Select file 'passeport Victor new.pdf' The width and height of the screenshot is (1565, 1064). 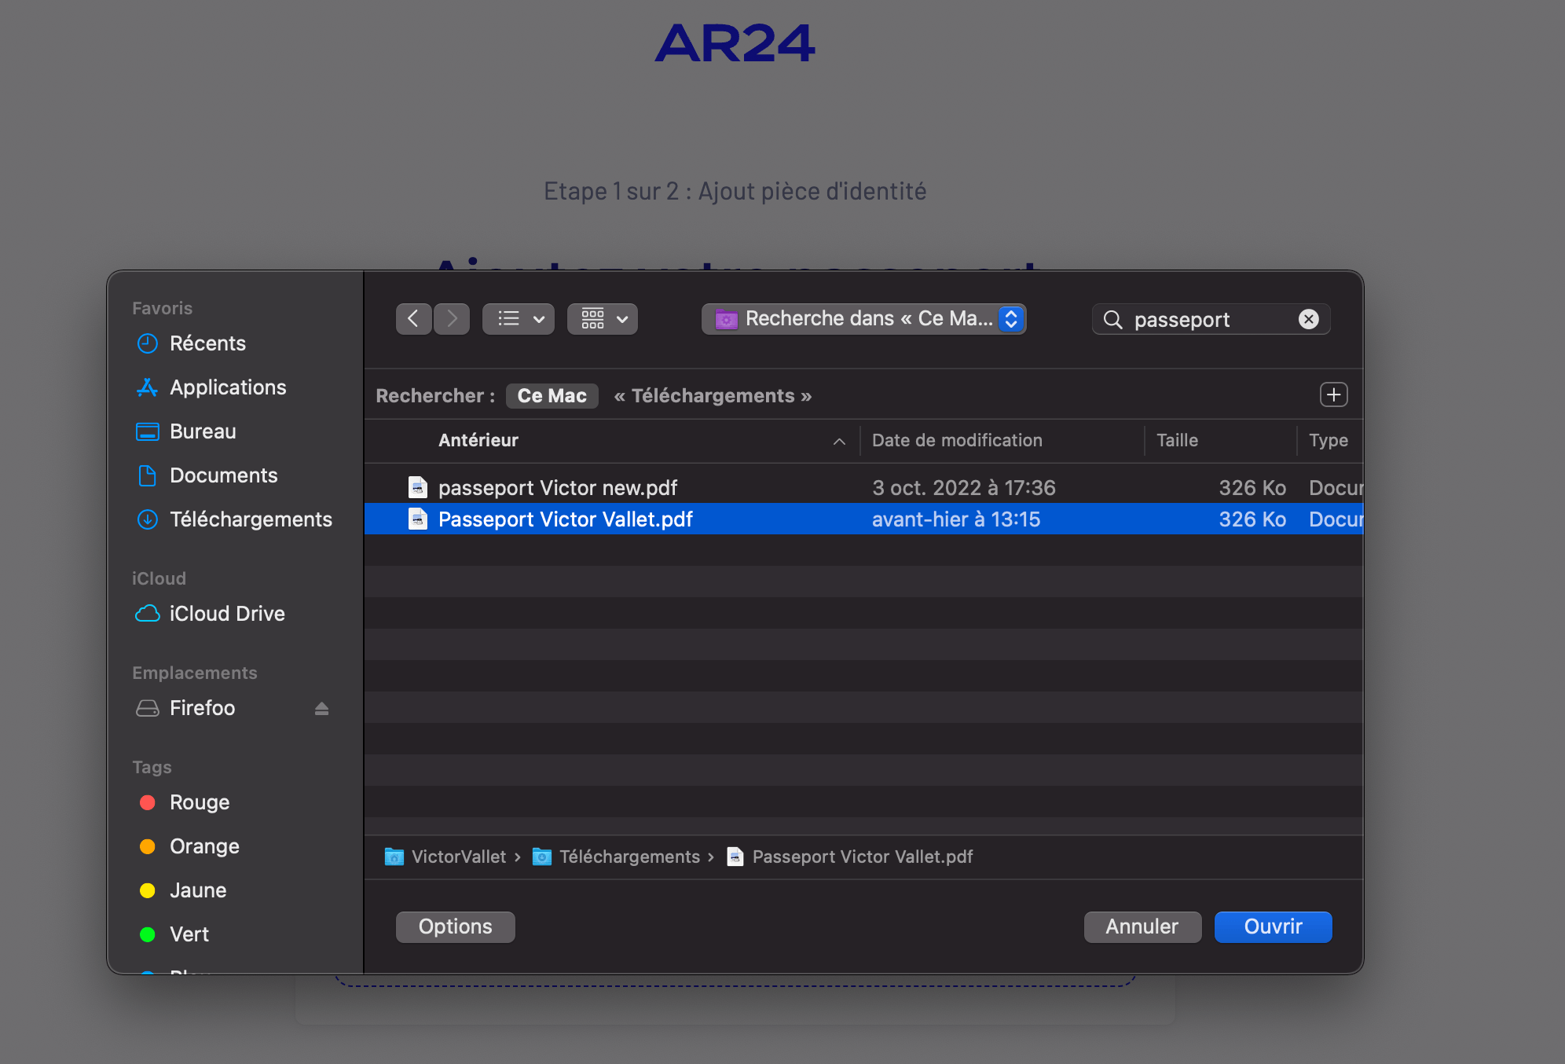863,488
